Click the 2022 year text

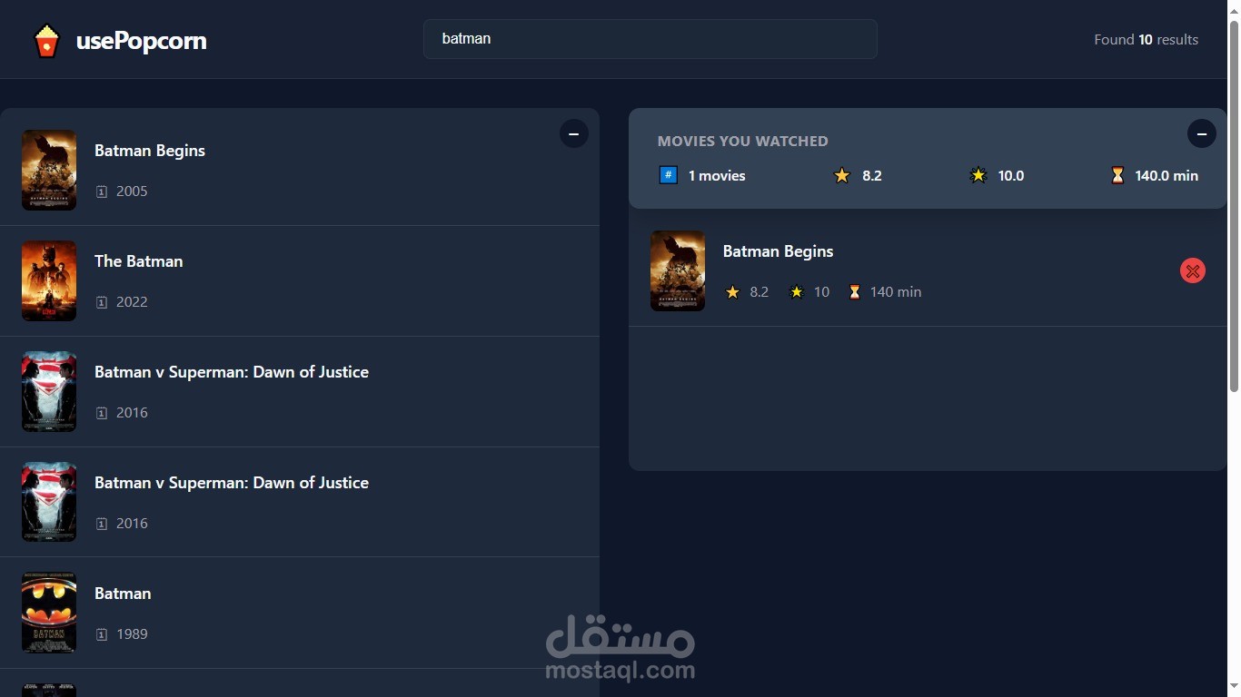pos(132,302)
